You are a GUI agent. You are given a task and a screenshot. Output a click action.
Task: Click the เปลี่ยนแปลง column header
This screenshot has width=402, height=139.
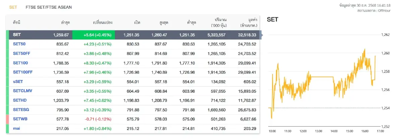coord(103,23)
